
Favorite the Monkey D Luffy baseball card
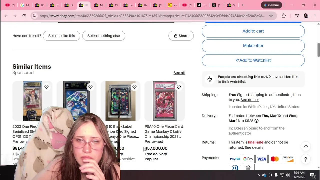pyautogui.click(x=90, y=87)
